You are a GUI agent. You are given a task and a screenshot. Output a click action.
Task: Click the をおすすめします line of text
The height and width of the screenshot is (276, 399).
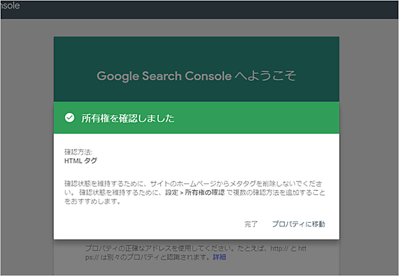(x=92, y=202)
